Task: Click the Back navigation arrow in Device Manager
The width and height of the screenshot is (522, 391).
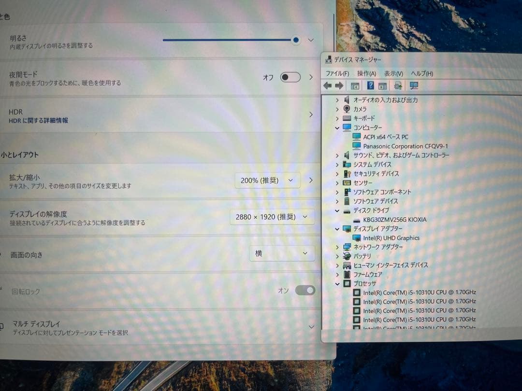Action: click(x=327, y=85)
